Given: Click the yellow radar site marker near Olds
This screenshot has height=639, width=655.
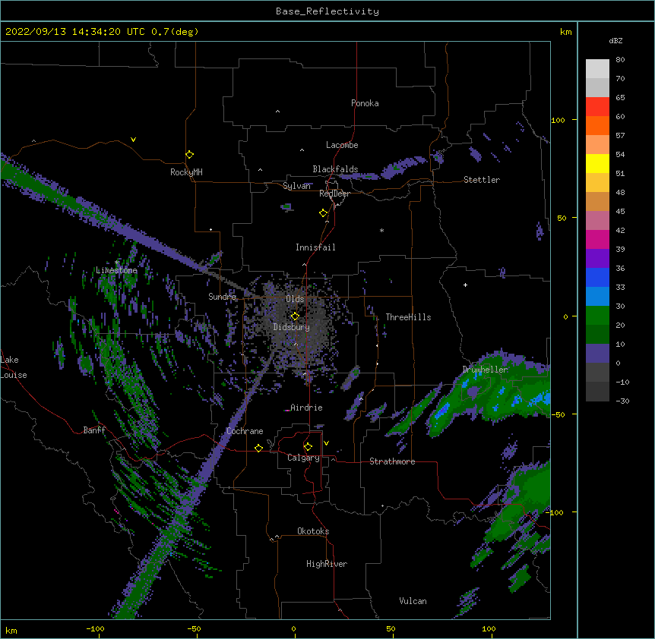Looking at the screenshot, I should [x=295, y=316].
